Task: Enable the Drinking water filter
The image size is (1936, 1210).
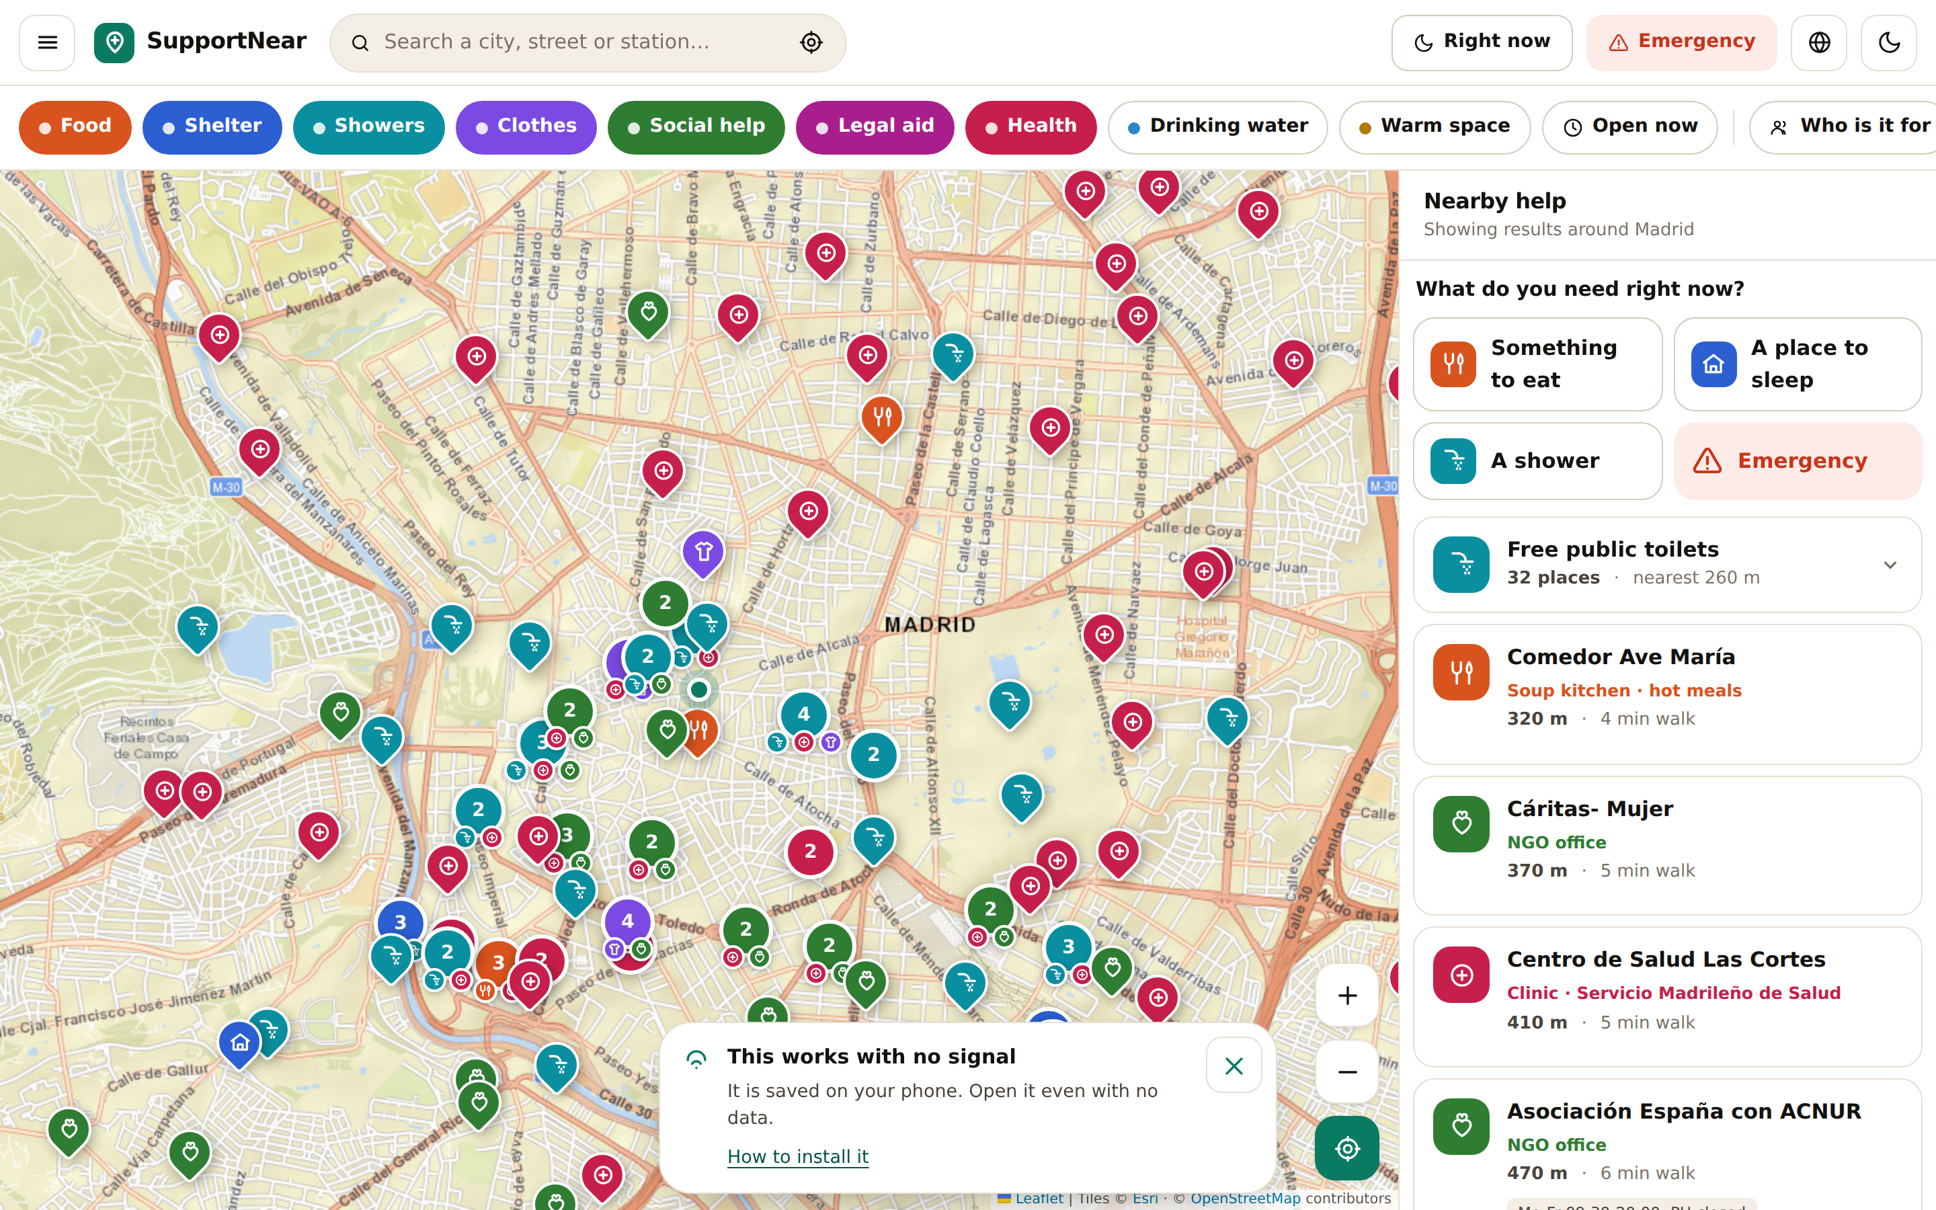Action: [1217, 126]
